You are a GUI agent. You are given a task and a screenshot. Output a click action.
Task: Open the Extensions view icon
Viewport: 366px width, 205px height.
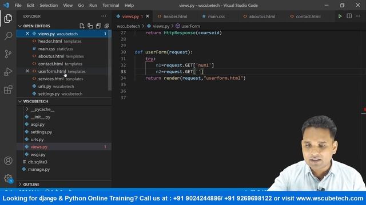(8, 89)
